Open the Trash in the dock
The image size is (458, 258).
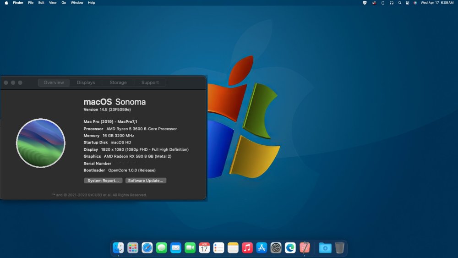pyautogui.click(x=339, y=248)
